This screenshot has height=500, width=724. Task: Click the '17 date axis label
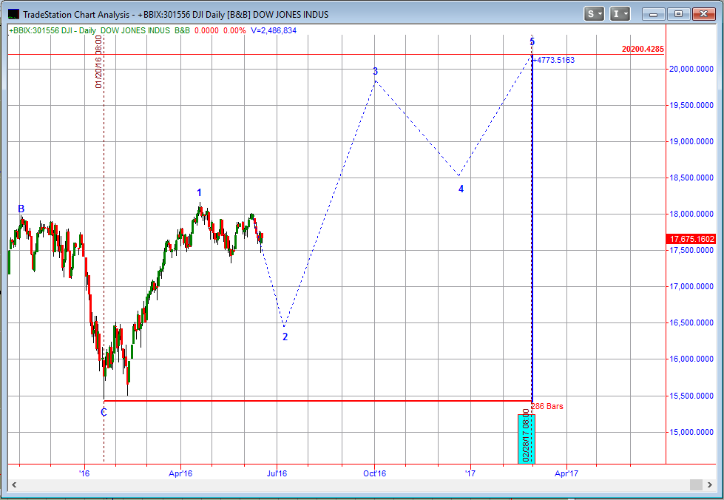point(470,473)
